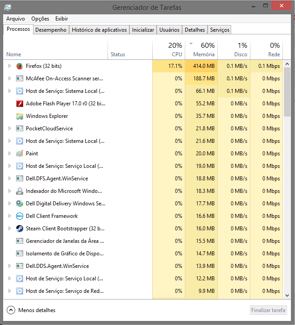Switch to the Inicializar tab
Viewport: 295px width, 325px height.
(x=143, y=30)
